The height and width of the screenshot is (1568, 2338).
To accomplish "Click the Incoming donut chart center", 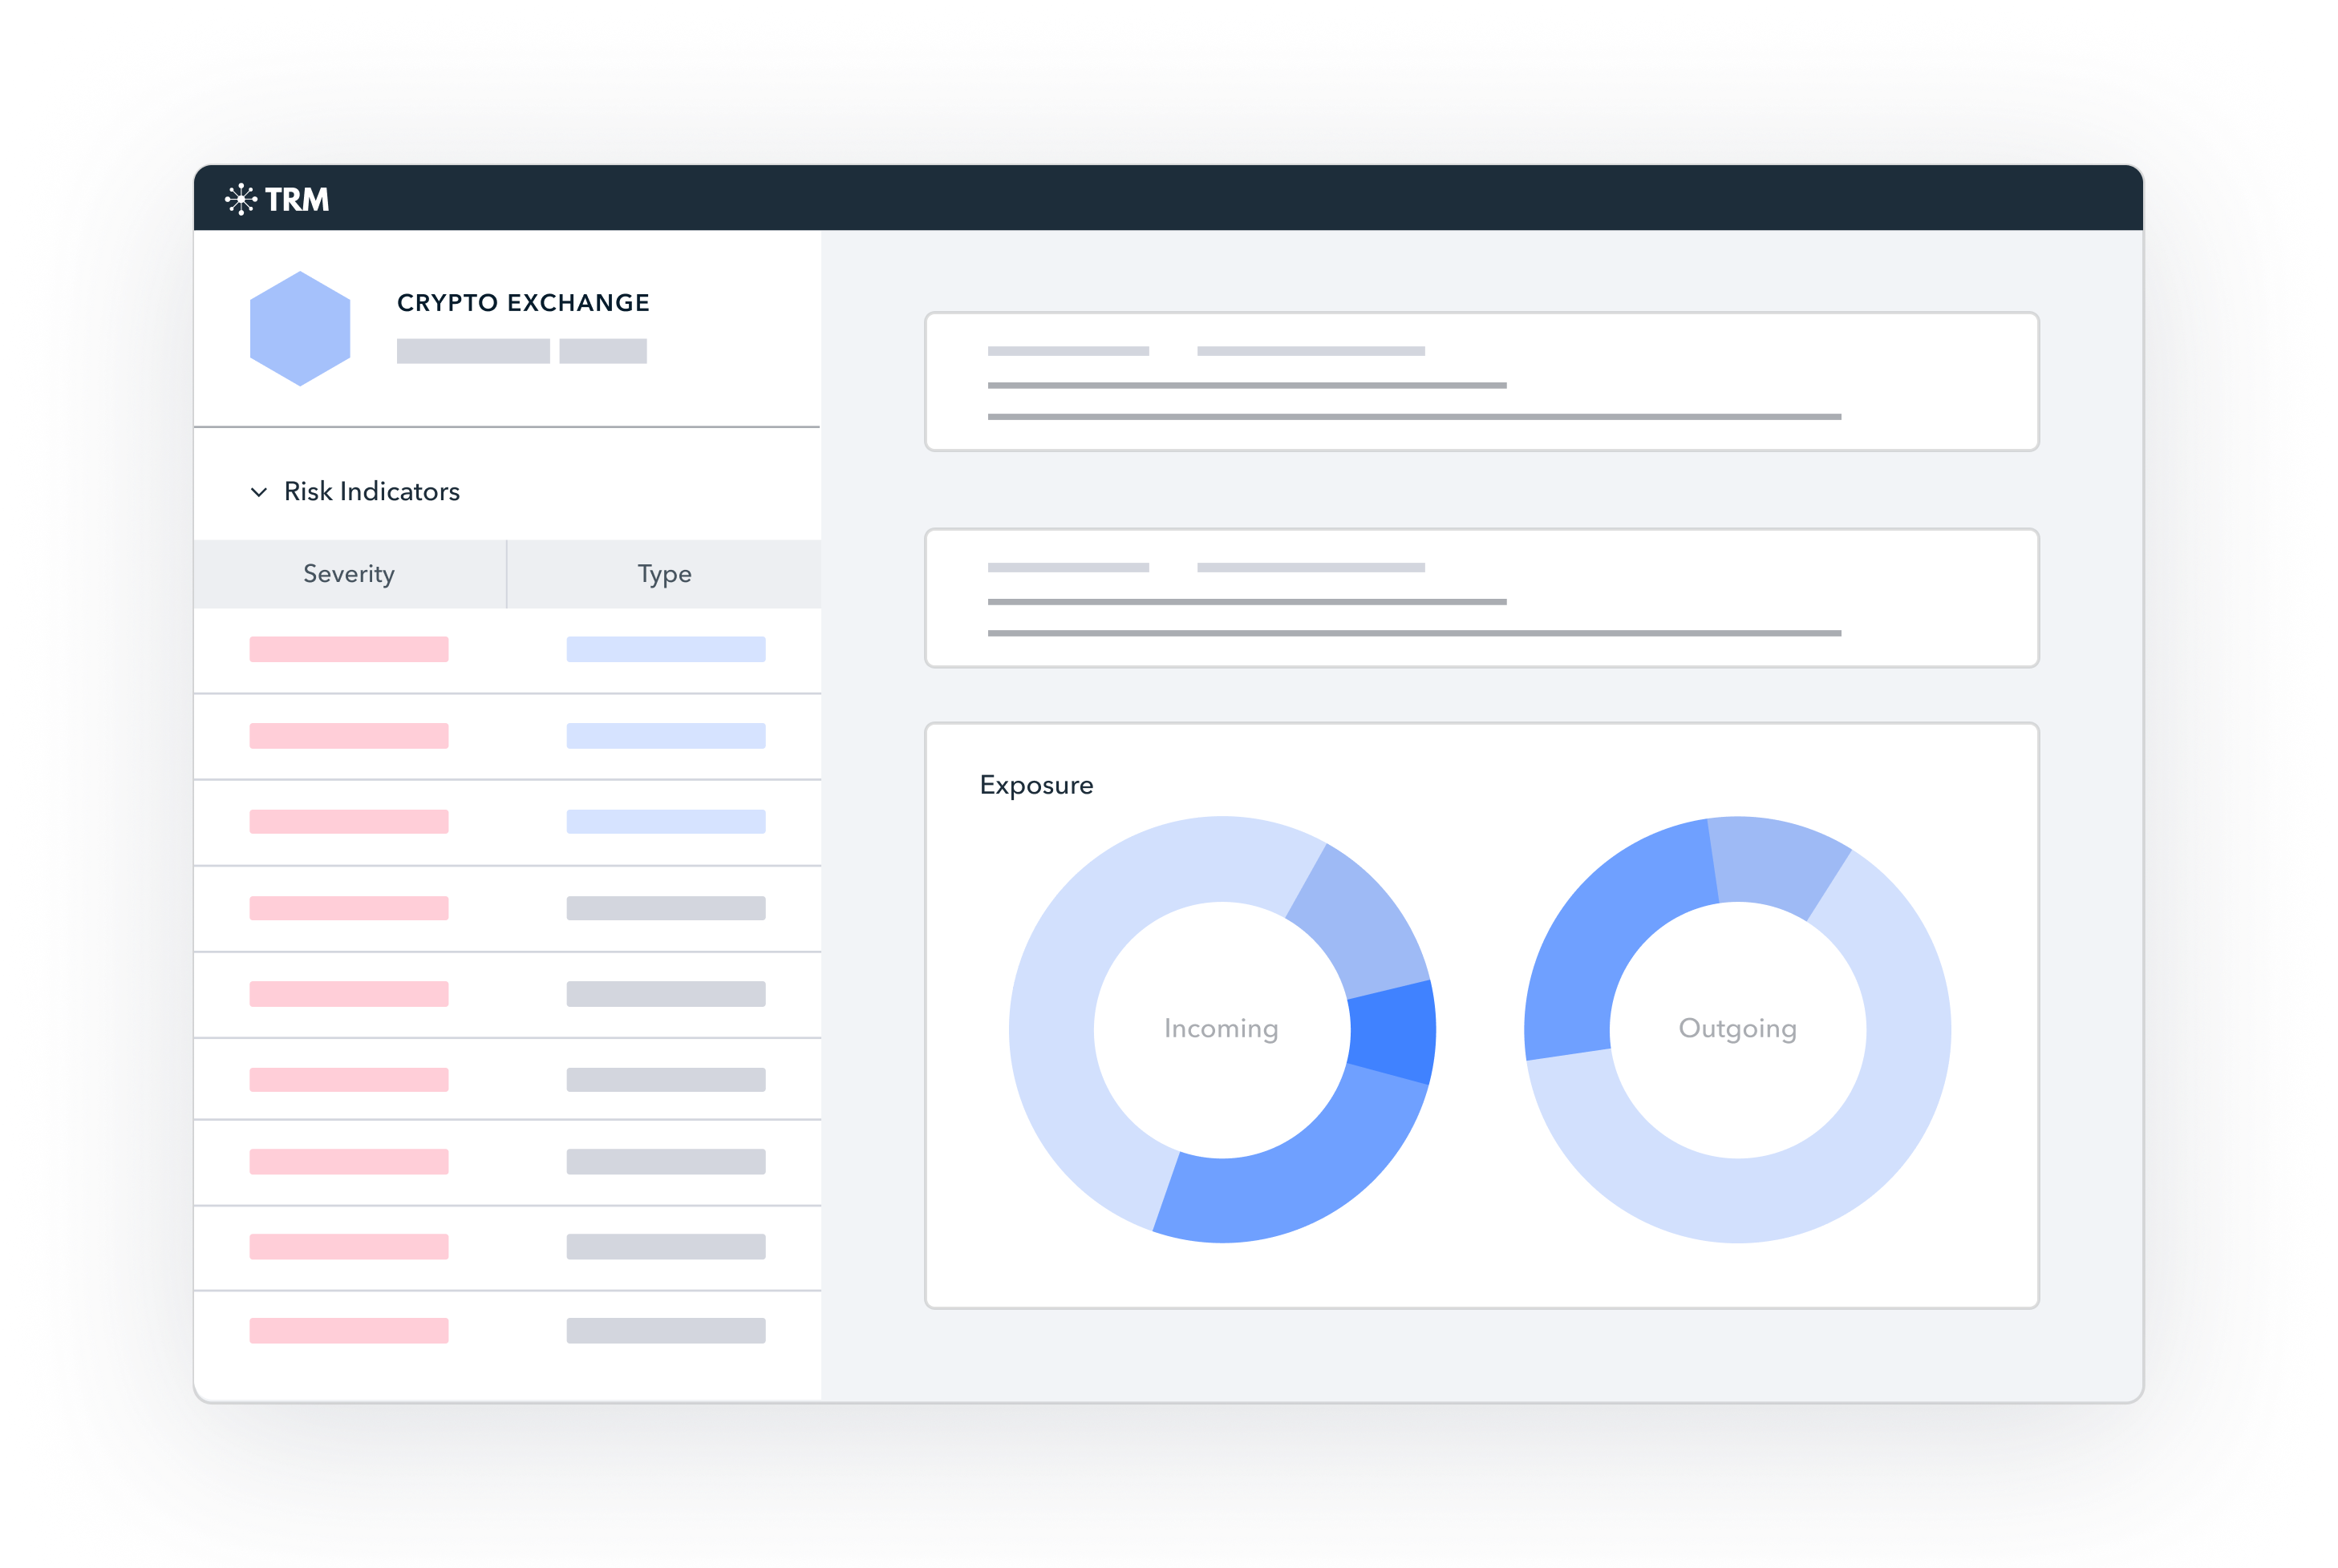I will coord(1222,1029).
